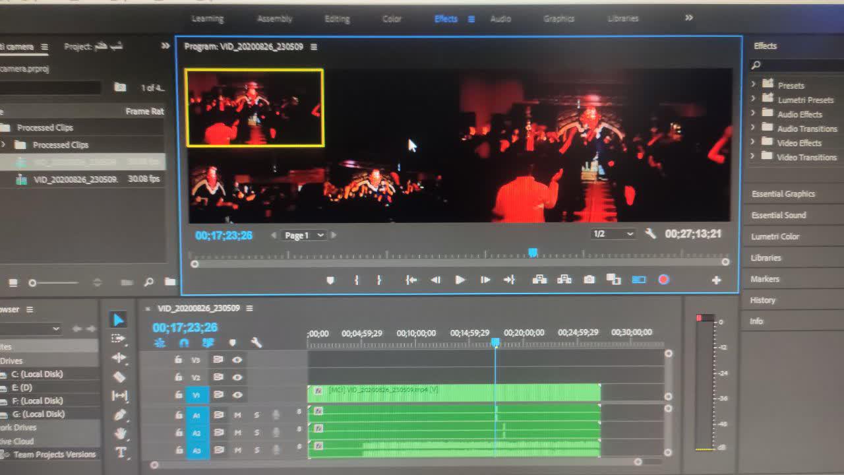The image size is (844, 475).
Task: Expand Video Effects folder
Action: 754,142
